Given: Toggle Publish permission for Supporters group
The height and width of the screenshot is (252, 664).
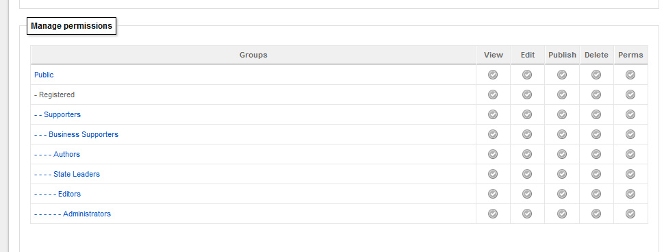Looking at the screenshot, I should (x=562, y=114).
